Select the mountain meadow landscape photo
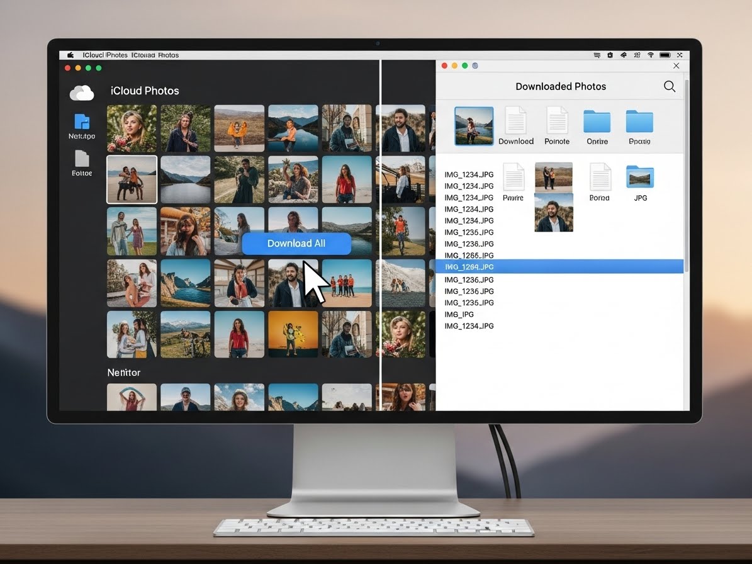Image resolution: width=752 pixels, height=564 pixels. [x=186, y=334]
